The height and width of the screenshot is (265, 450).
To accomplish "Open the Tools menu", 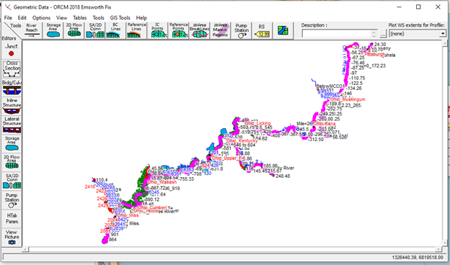I will tap(98, 18).
